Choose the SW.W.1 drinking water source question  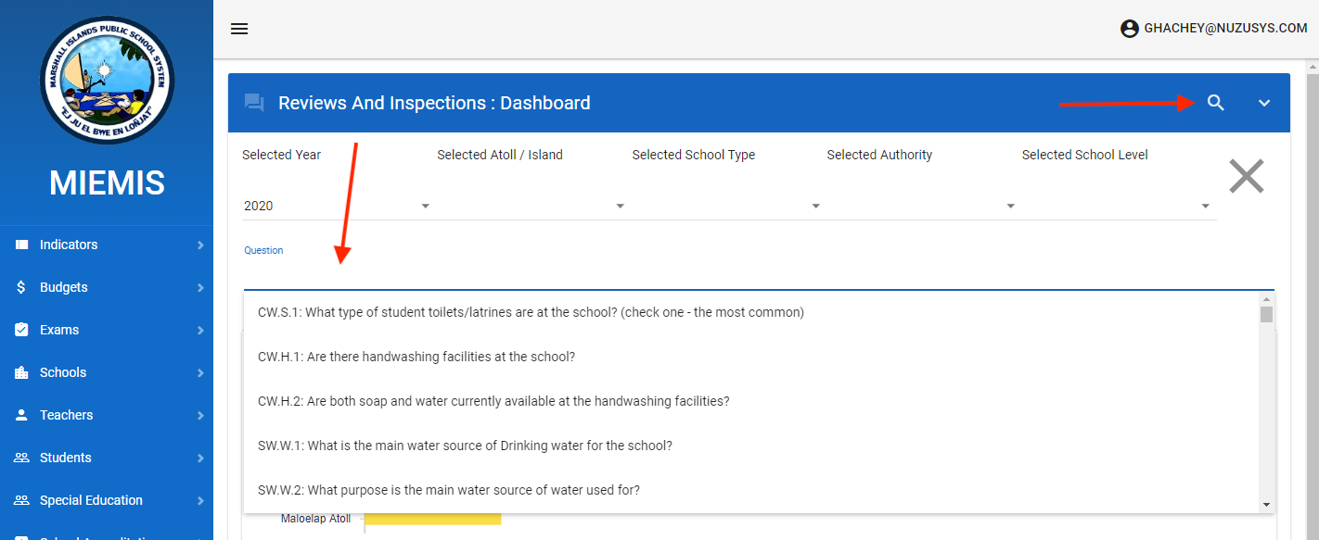(x=465, y=446)
